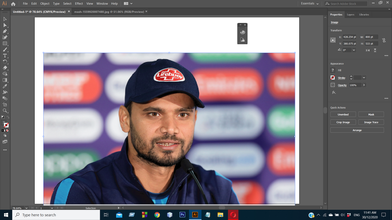Toggle the Draw Behind mode icon
Screen dimensions: 392x220
5,135
